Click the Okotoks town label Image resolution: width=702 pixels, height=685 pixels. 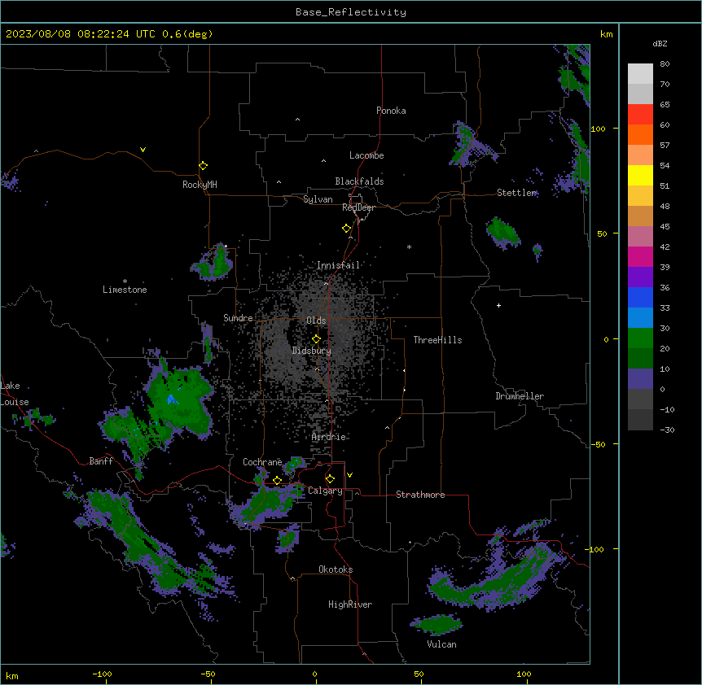pos(336,569)
